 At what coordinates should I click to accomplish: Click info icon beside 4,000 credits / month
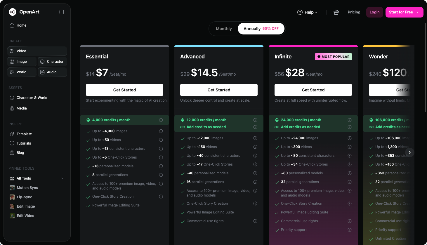tap(161, 120)
